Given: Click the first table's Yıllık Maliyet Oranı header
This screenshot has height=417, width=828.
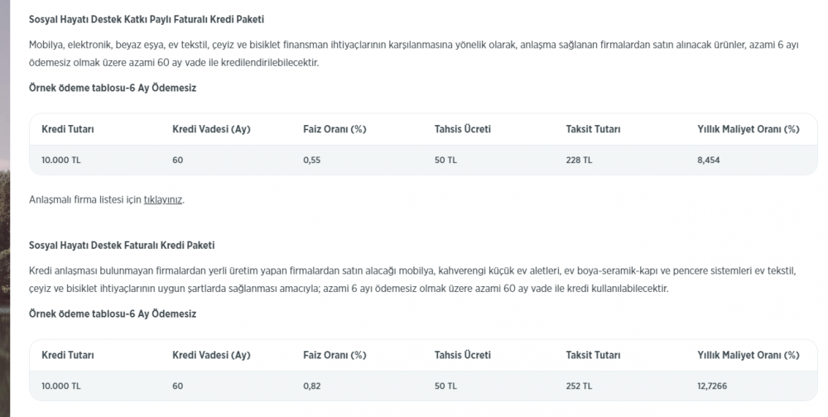Looking at the screenshot, I should coord(749,129).
